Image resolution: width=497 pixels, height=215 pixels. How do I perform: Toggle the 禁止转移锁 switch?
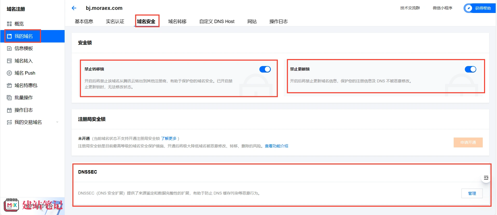(x=265, y=69)
